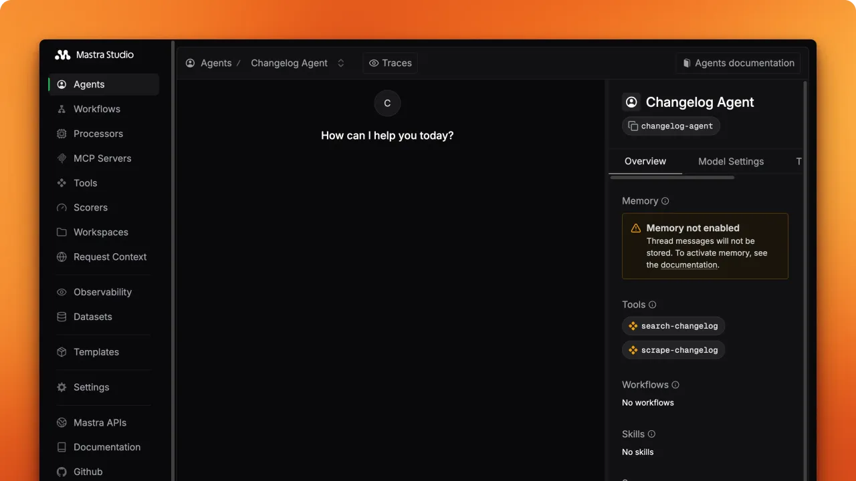Click the info icon next to Memory
Viewport: 856px width, 481px height.
[x=665, y=201]
